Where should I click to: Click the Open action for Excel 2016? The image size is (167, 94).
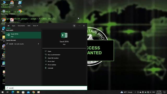[49, 51]
